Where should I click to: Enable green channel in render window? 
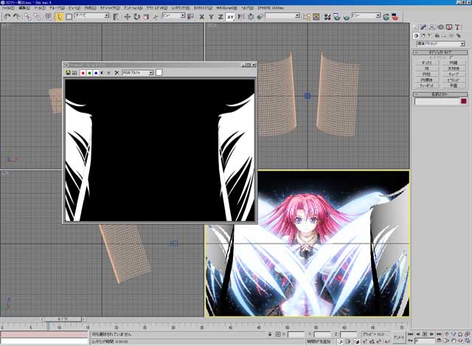click(x=89, y=73)
